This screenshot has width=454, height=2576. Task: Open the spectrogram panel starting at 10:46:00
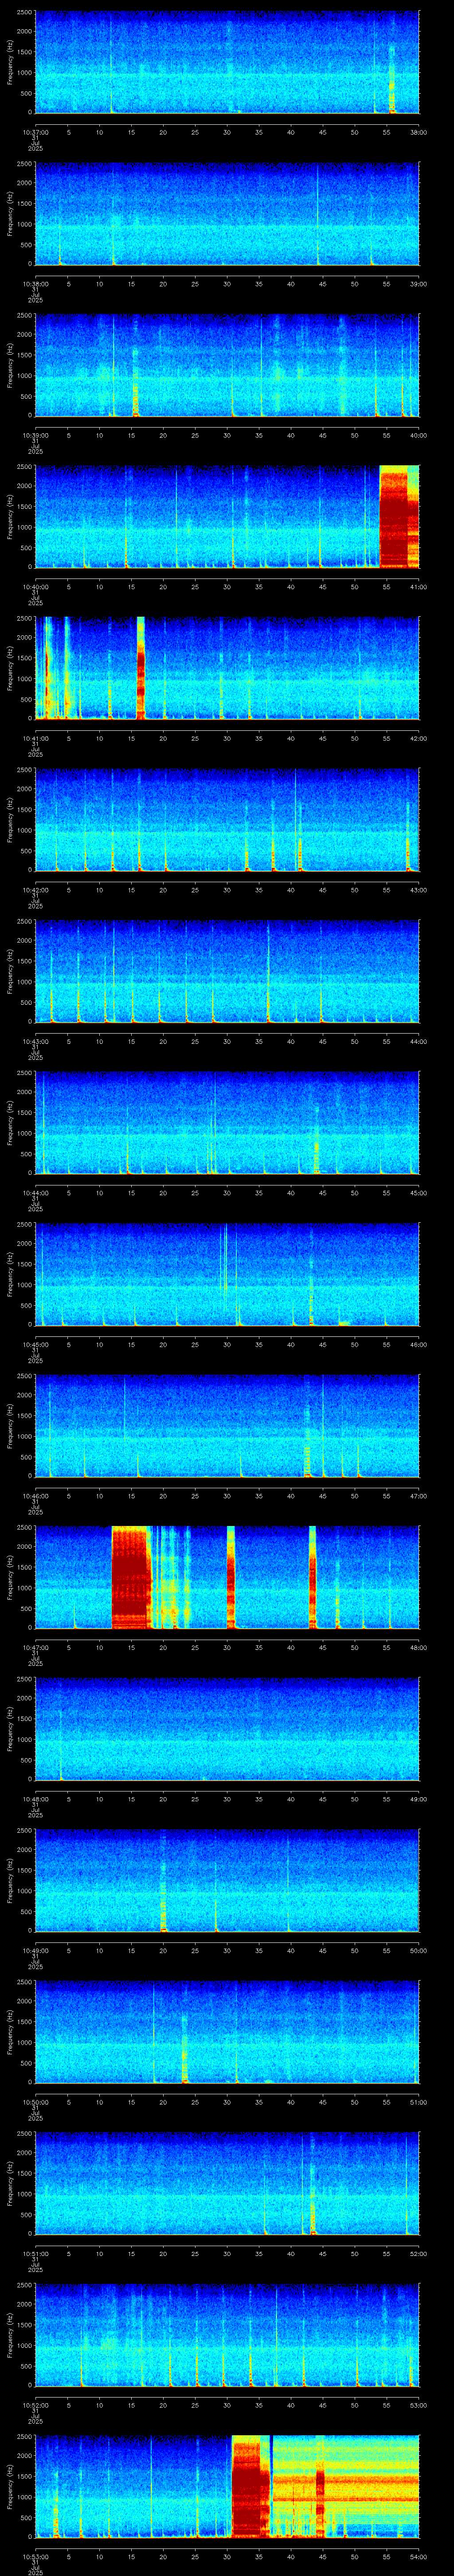point(227,1426)
